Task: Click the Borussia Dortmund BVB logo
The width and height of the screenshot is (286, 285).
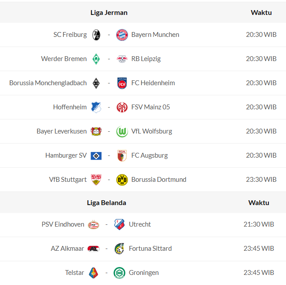Action: pos(122,180)
